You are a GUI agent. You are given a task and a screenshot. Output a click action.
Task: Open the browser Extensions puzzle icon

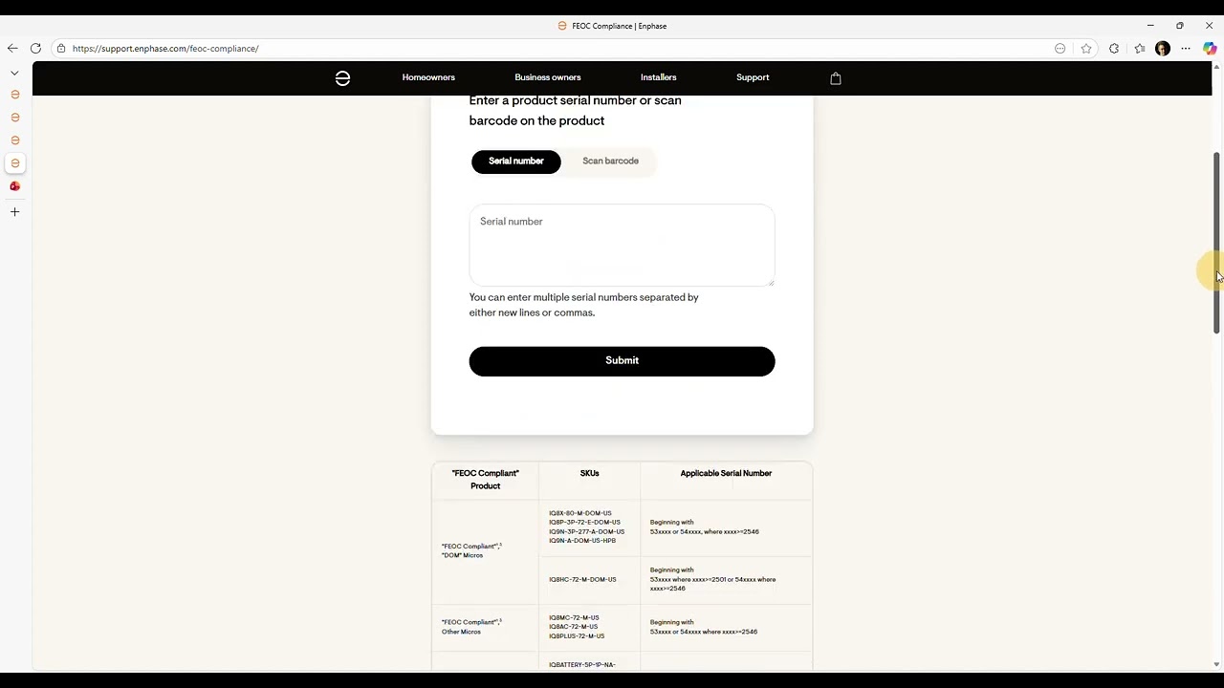pyautogui.click(x=1114, y=49)
